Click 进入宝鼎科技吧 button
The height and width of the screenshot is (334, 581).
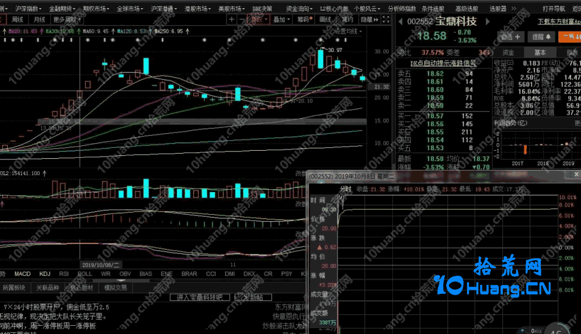[200, 297]
